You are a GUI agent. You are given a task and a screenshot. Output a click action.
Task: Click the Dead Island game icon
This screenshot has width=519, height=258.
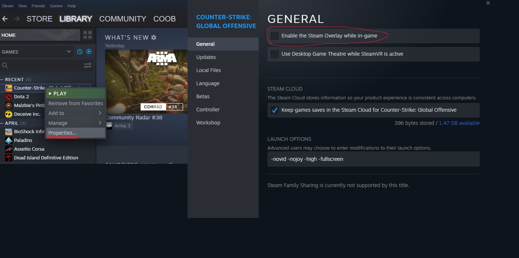tap(9, 158)
